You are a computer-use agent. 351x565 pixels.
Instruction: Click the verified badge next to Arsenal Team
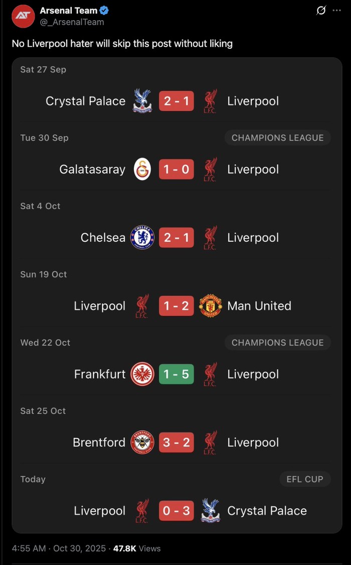[x=103, y=10]
